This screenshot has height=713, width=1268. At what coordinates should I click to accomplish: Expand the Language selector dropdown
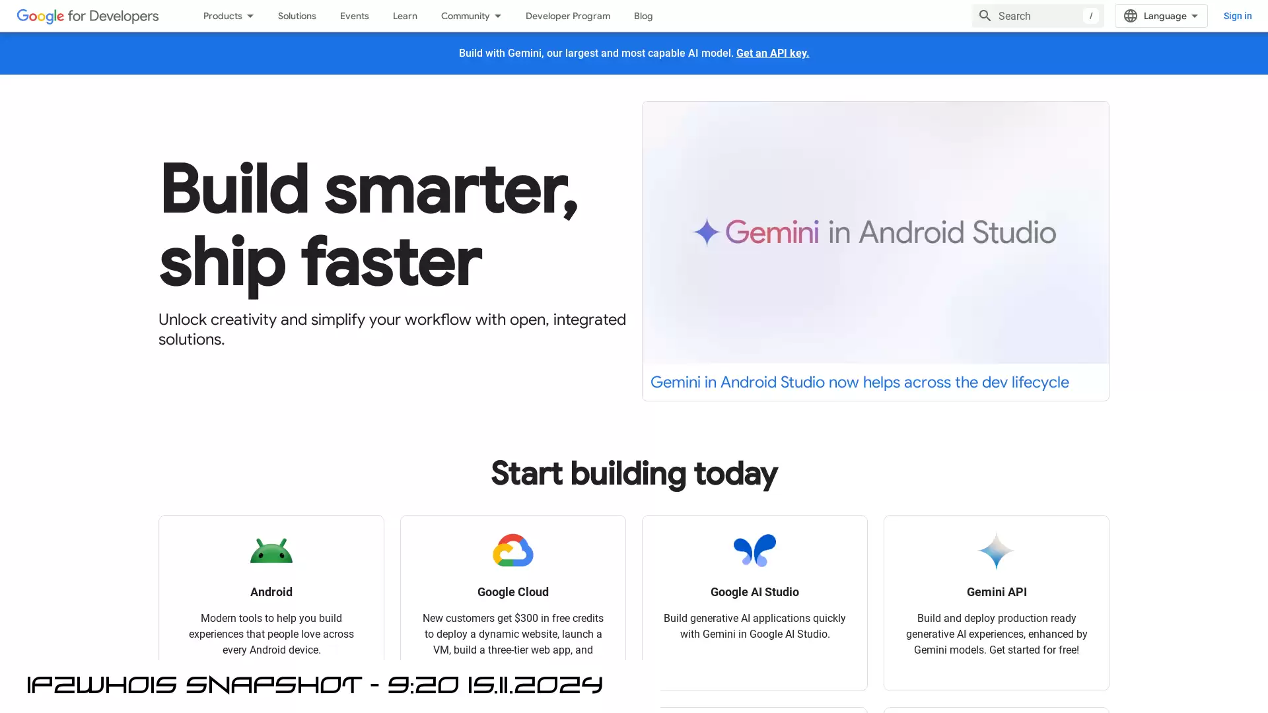click(1160, 16)
